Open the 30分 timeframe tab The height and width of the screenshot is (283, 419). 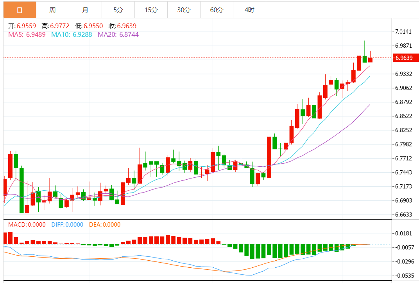coord(184,10)
